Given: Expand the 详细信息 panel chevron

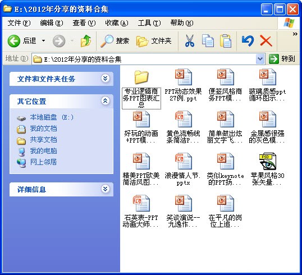Looking at the screenshot, I should coord(106,189).
